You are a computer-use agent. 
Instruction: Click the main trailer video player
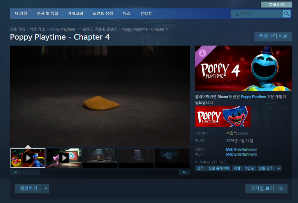pos(100,96)
